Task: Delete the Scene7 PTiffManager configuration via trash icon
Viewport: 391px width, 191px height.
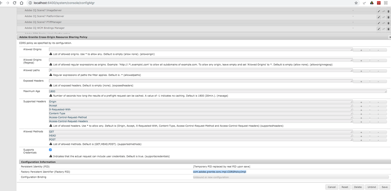Action: [x=388, y=23]
